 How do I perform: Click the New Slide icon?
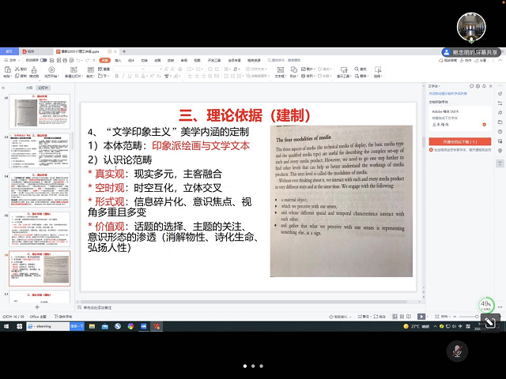(74, 69)
